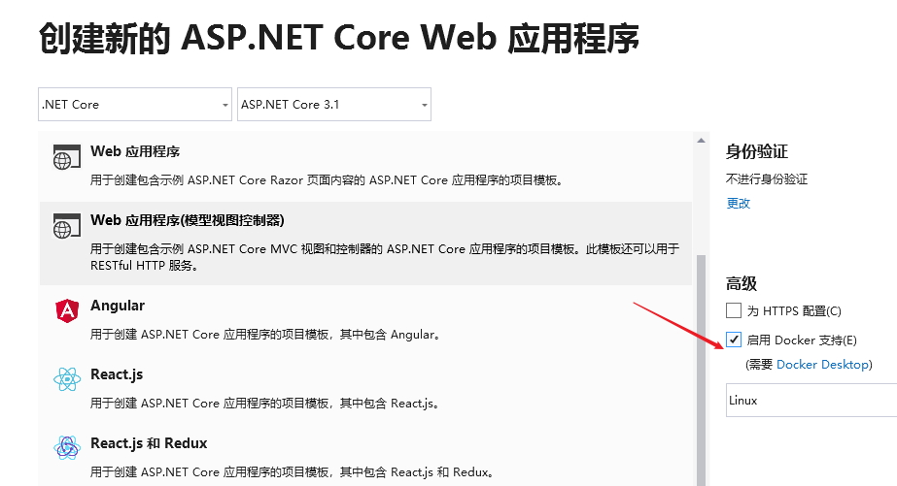The image size is (897, 486).
Task: Open the .NET Core framework dropdown
Action: (x=135, y=105)
